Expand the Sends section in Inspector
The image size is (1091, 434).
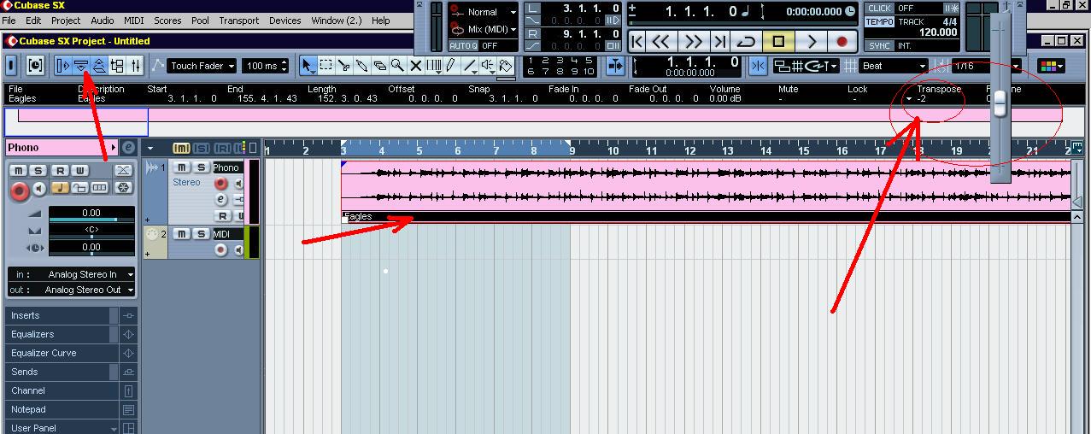[x=62, y=372]
